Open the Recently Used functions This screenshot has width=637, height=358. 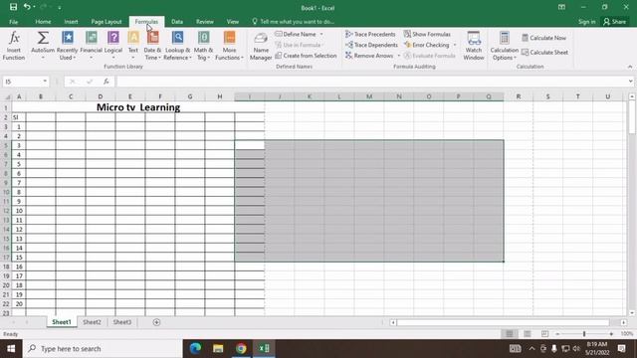pos(68,46)
